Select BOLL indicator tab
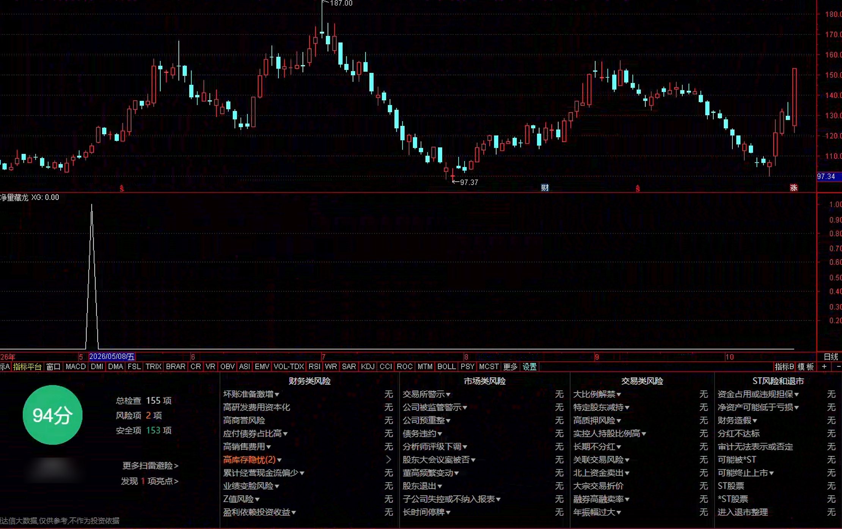842x529 pixels. [446, 367]
